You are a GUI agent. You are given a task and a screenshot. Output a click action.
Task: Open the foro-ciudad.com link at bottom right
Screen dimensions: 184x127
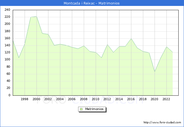click(162, 122)
